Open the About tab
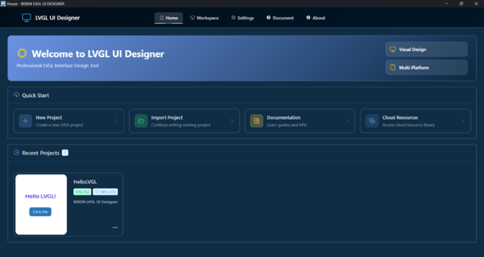The width and height of the screenshot is (484, 257). 316,18
